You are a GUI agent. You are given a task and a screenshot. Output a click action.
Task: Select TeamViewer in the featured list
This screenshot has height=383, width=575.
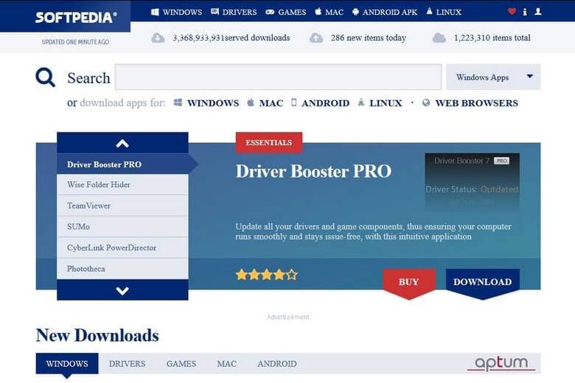coord(88,205)
